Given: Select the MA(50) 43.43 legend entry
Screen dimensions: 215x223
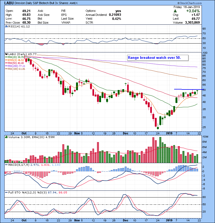Looking at the screenshot, I should pyautogui.click(x=15, y=63).
